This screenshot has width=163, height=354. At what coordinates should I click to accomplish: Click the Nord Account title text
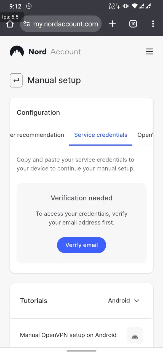pos(55,52)
